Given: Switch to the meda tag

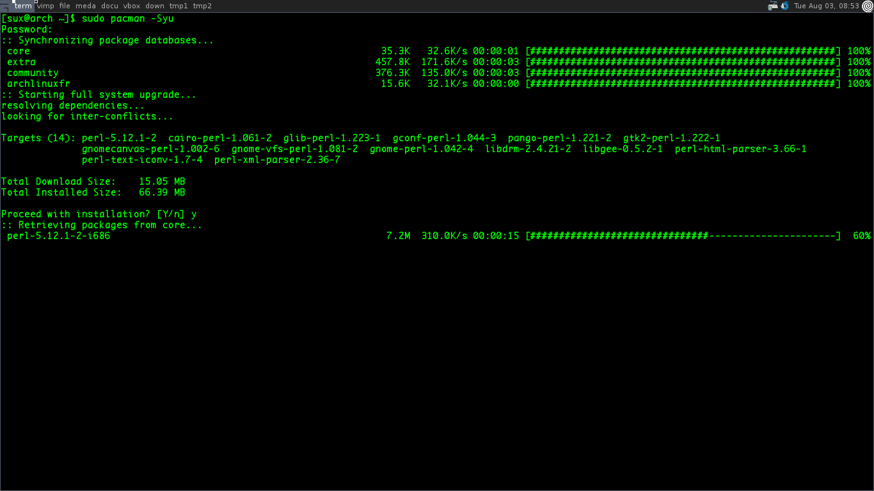Looking at the screenshot, I should [x=85, y=6].
